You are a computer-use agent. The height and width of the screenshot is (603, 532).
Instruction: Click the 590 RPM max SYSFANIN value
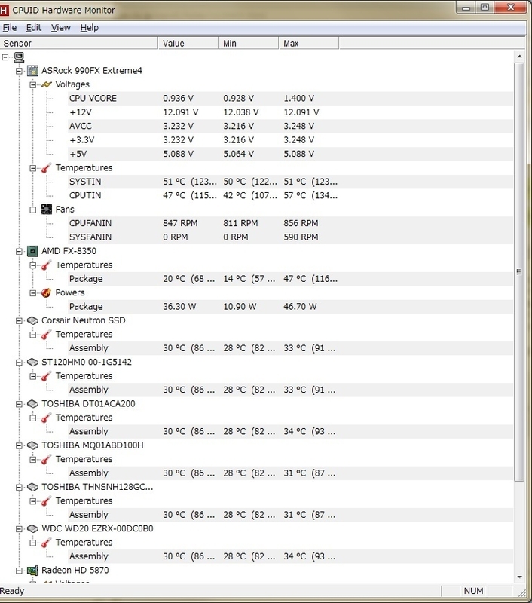point(301,237)
